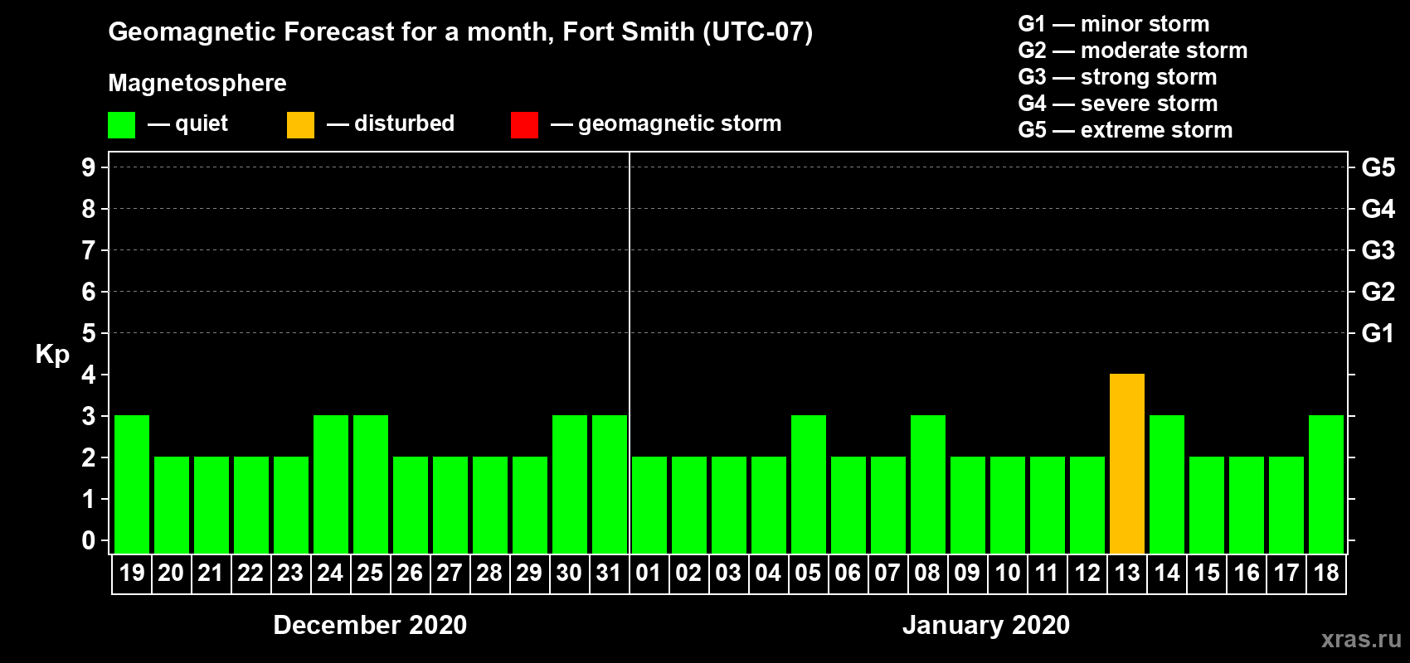Click date label 15 on the axis
The image size is (1410, 663).
[x=1207, y=573]
